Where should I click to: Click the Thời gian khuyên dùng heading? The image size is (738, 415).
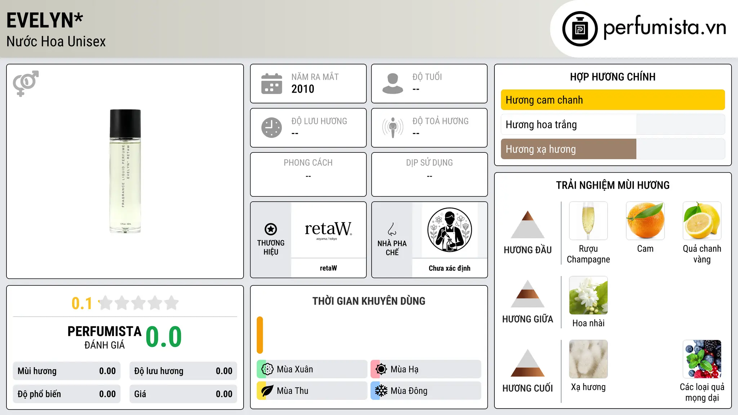click(x=369, y=301)
